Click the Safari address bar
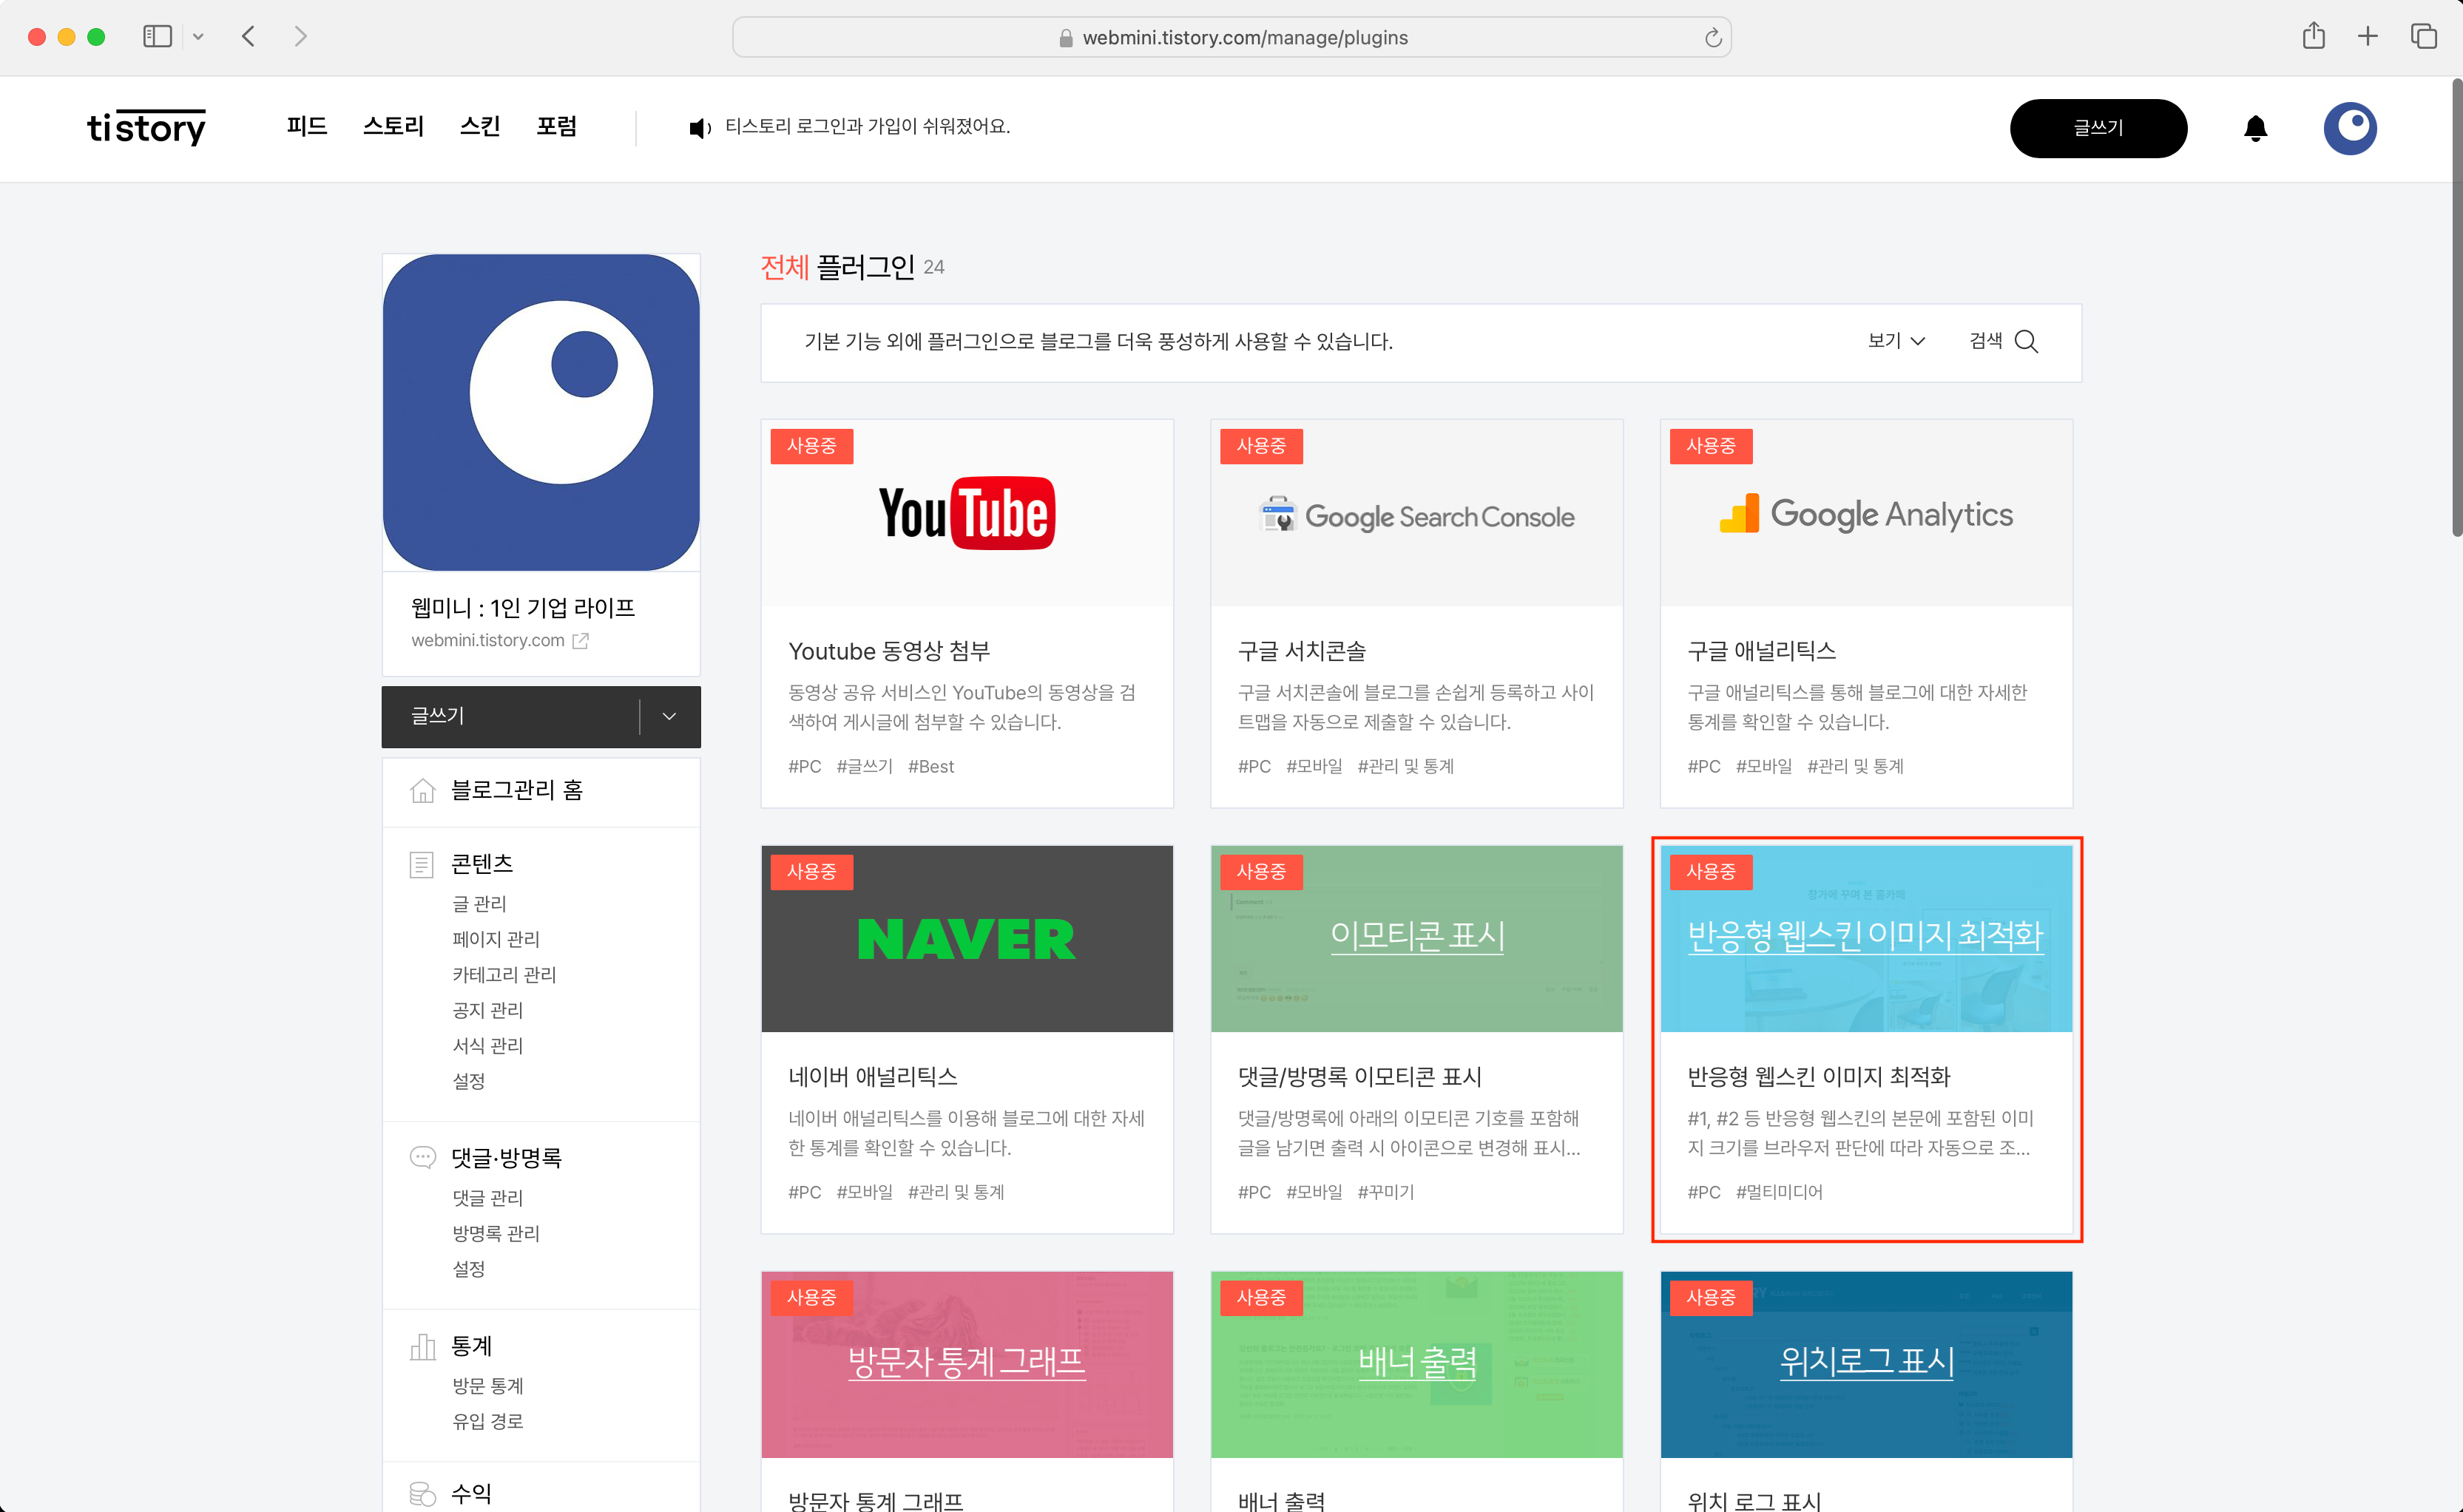This screenshot has width=2463, height=1512. [x=1231, y=38]
